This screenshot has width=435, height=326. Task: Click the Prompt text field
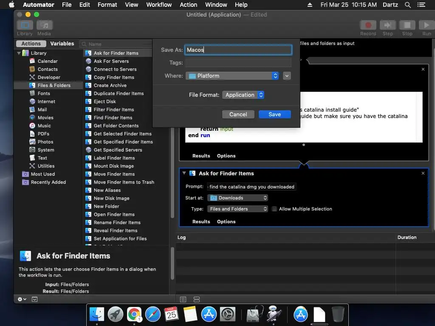pos(251,187)
